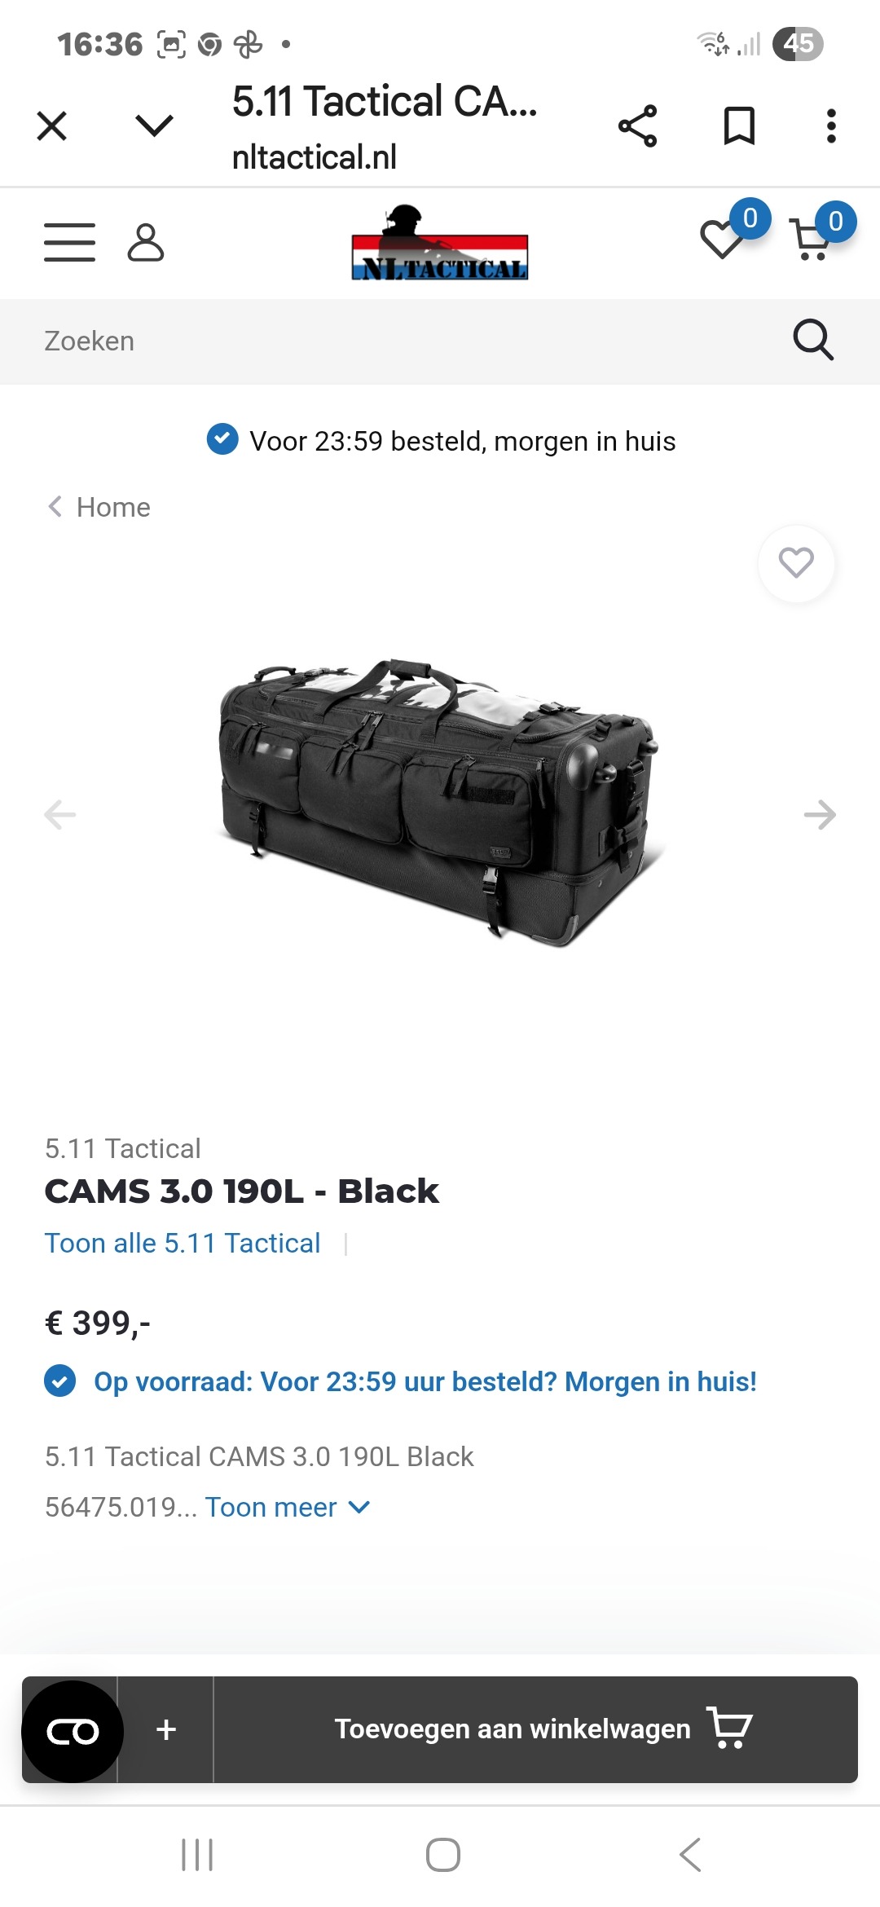The height and width of the screenshot is (1907, 880).
Task: Open the NL Tactical logo homepage
Action: [x=440, y=243]
